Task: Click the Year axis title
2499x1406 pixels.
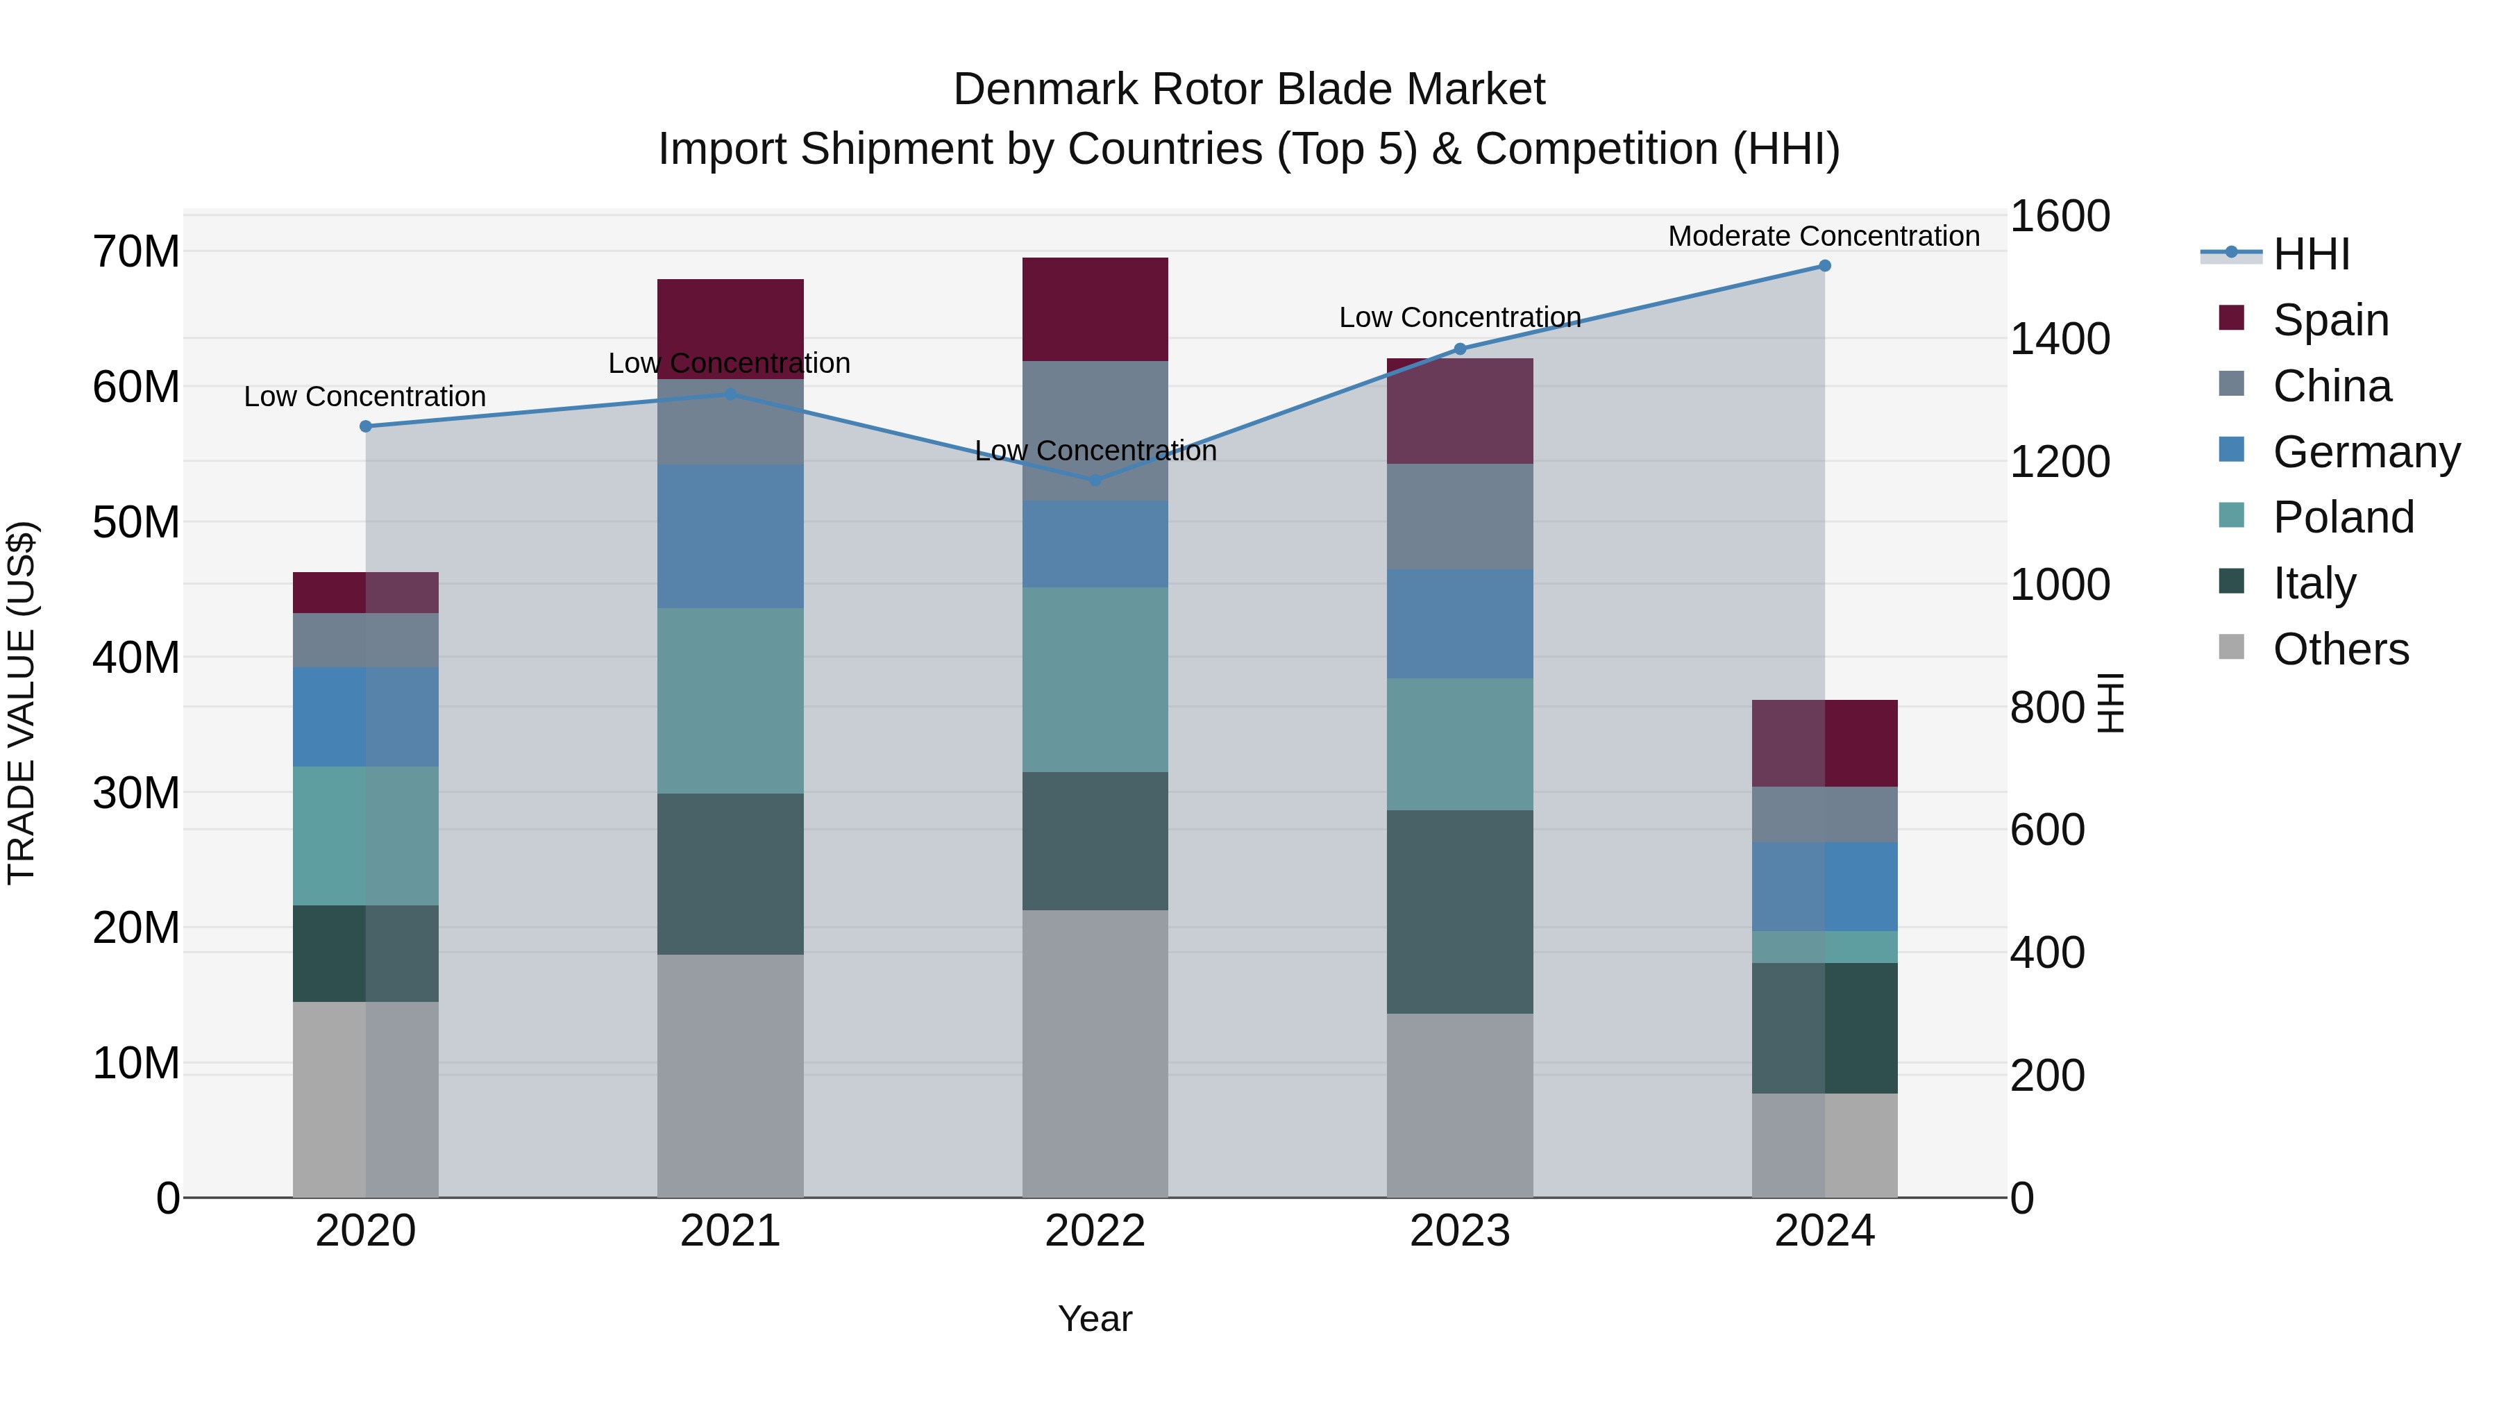Action: 1095,1319
